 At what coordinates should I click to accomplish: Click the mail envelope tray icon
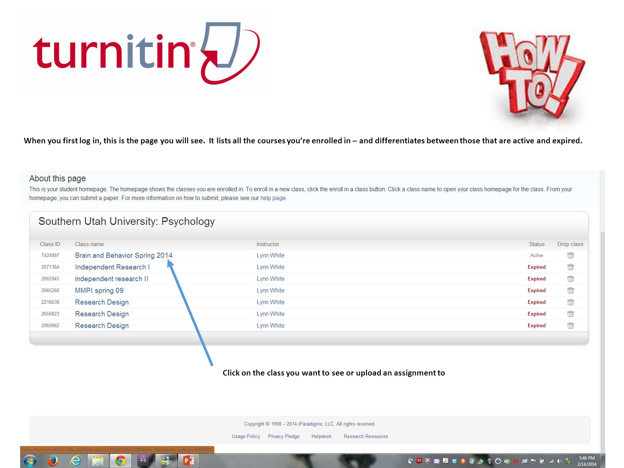pos(437,461)
